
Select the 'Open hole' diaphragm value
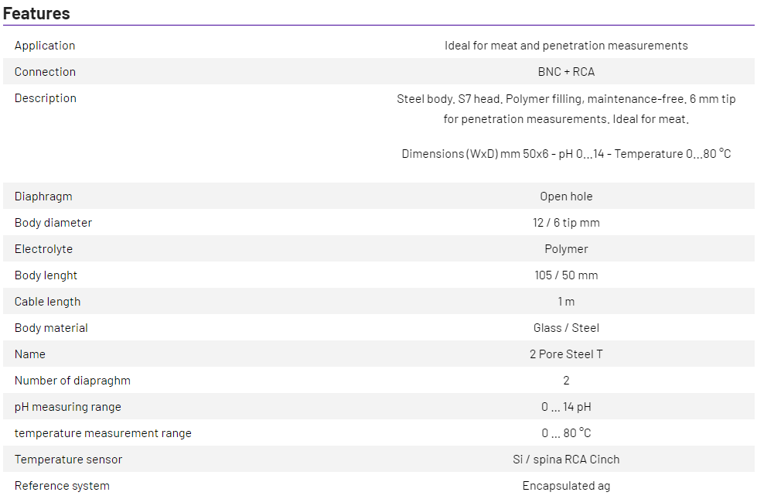566,197
